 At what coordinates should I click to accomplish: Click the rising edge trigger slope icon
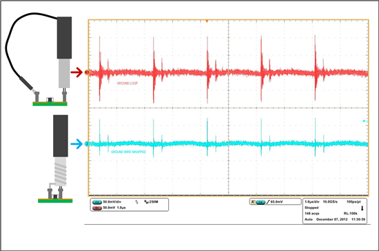[x=267, y=201]
